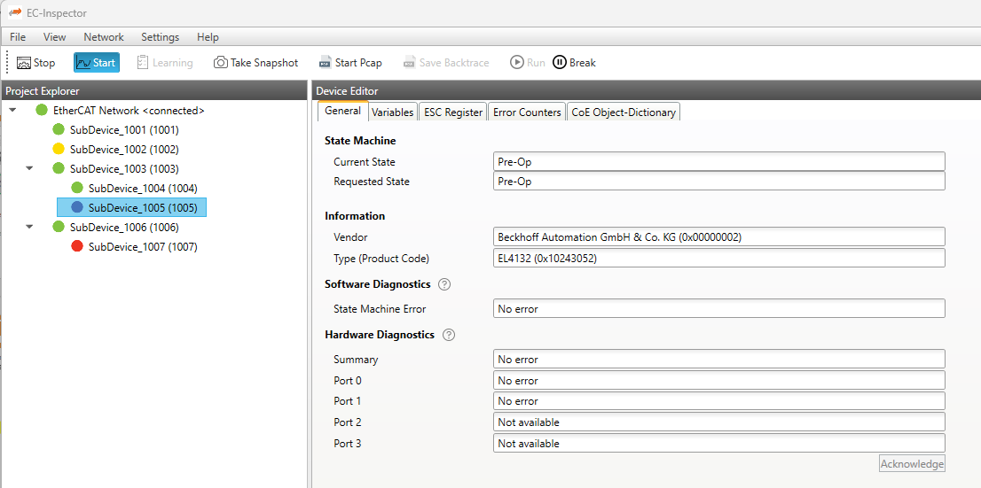Click the Project Explorer panel header
Viewport: 981px width, 488px height.
[x=154, y=91]
